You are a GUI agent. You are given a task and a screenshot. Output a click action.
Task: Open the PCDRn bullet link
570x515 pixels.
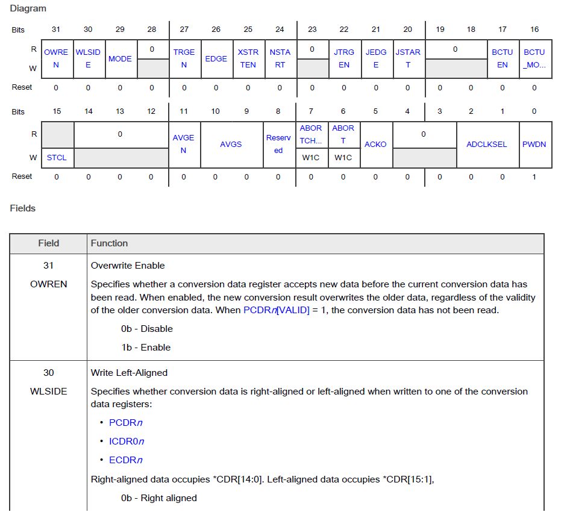tap(126, 423)
